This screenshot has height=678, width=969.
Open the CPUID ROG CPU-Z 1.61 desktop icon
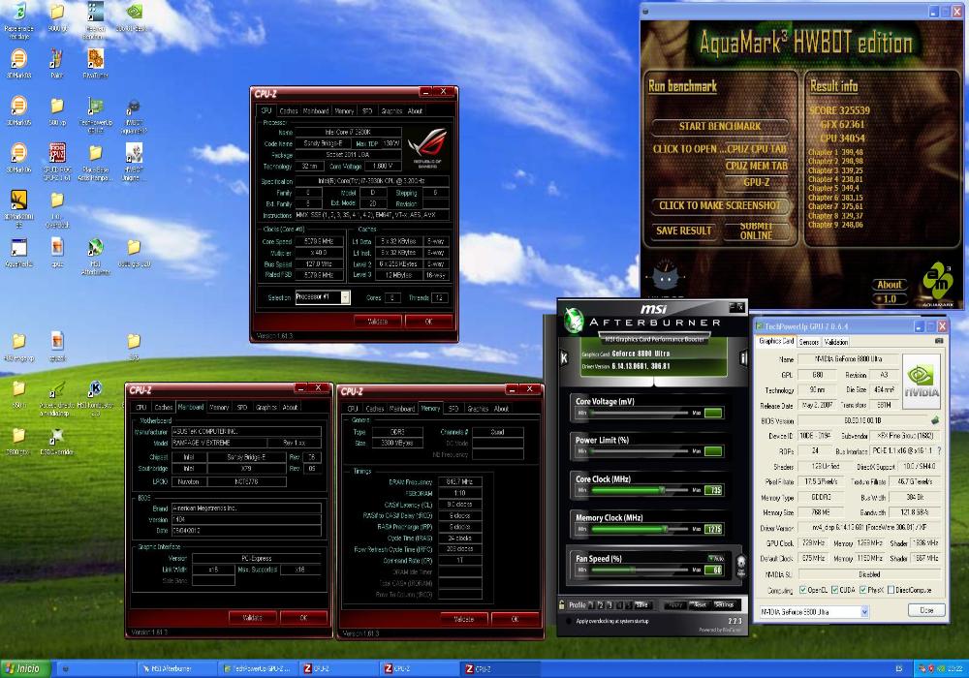point(57,161)
